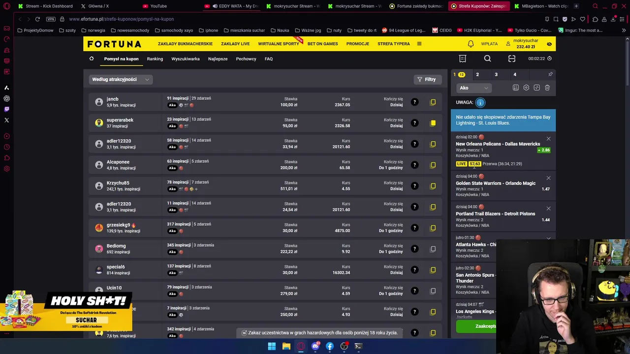Copy Alcaponee's coupon with its copy icon
The image size is (630, 354).
433,165
